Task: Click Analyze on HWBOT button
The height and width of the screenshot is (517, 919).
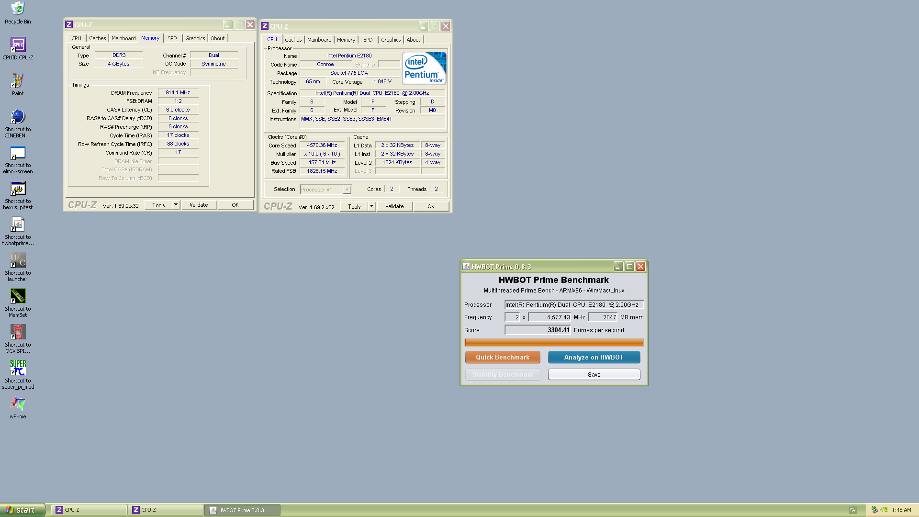Action: pos(594,357)
